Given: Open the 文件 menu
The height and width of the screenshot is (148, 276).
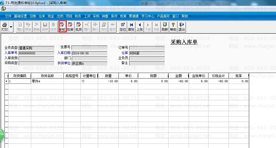Looking at the screenshot, I should pos(8,16).
